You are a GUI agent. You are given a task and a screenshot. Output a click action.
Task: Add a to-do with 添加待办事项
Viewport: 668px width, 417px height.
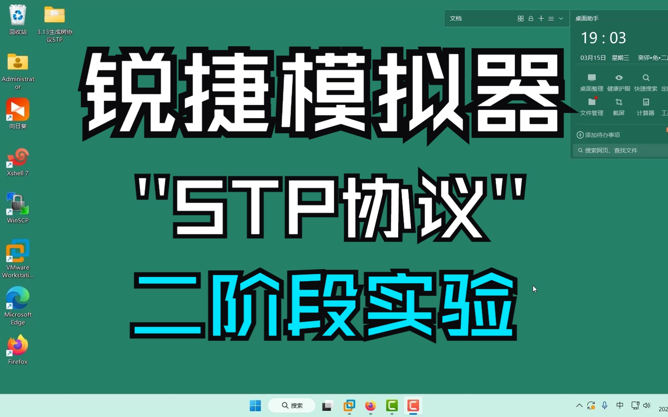[598, 135]
